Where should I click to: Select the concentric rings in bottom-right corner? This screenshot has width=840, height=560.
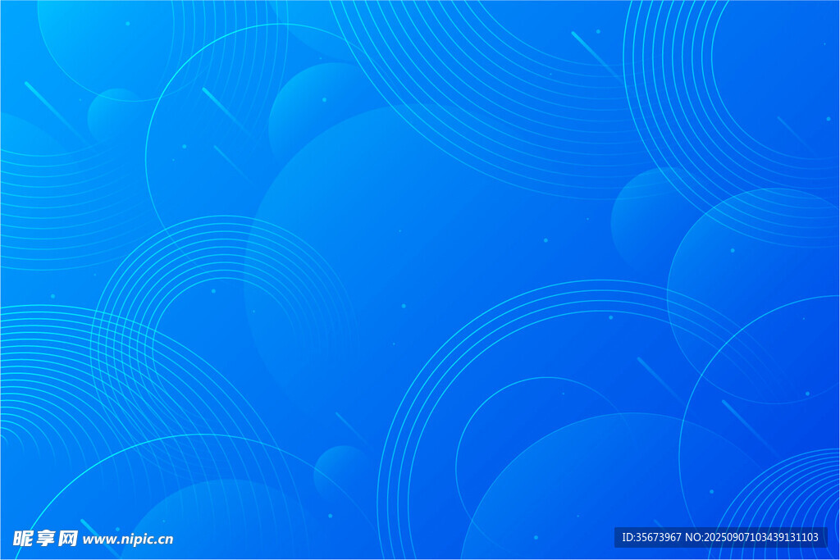787,500
